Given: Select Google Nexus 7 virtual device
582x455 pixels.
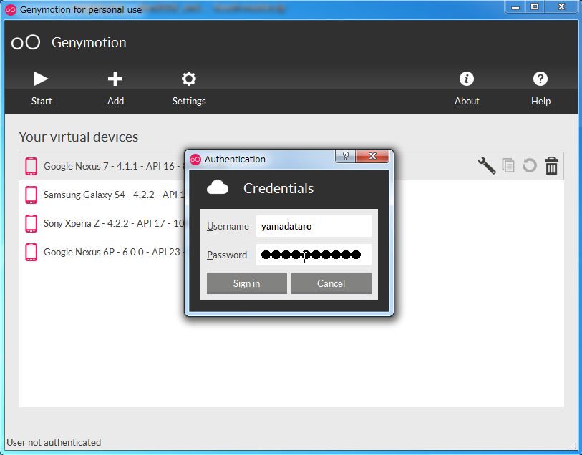Looking at the screenshot, I should point(107,166).
